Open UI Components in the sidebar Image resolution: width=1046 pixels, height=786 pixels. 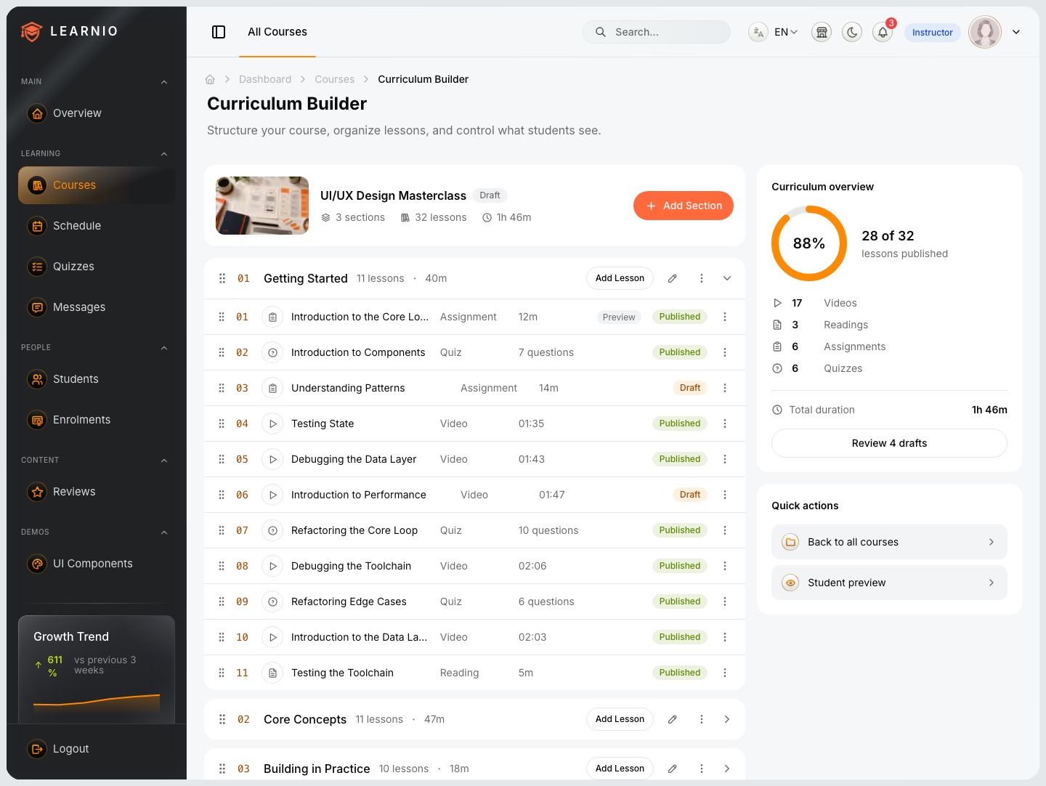point(97,564)
